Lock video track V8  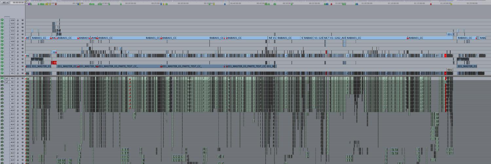pos(18,48)
